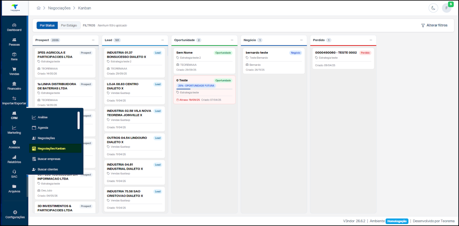Open 1a LINHA DISTRIBUIDORA DE BATERIAS card

(65, 95)
